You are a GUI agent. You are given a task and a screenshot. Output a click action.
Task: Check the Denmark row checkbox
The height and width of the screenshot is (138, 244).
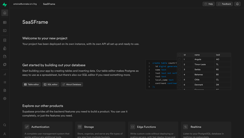coord(179,85)
